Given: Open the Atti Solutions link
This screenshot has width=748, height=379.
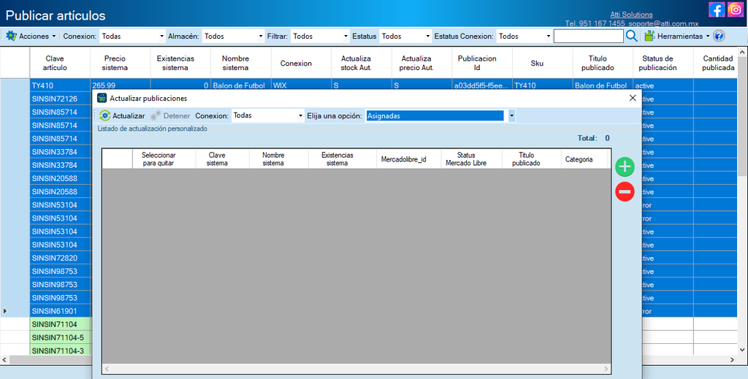Looking at the screenshot, I should 631,15.
